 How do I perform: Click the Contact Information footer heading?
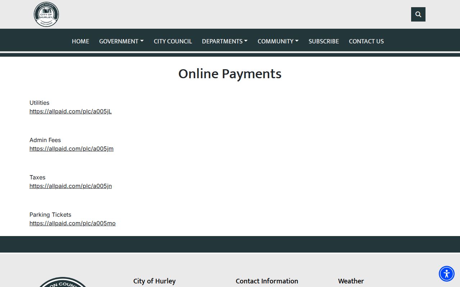[x=267, y=281]
